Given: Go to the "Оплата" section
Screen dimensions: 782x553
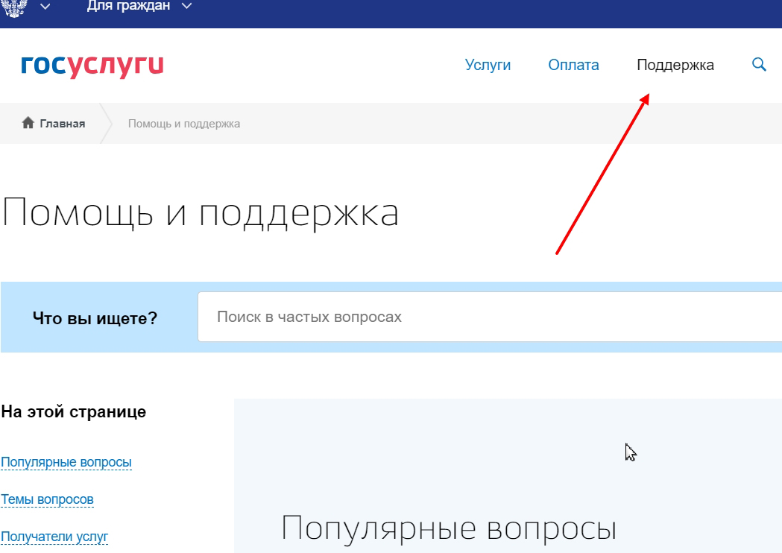Looking at the screenshot, I should [x=573, y=66].
